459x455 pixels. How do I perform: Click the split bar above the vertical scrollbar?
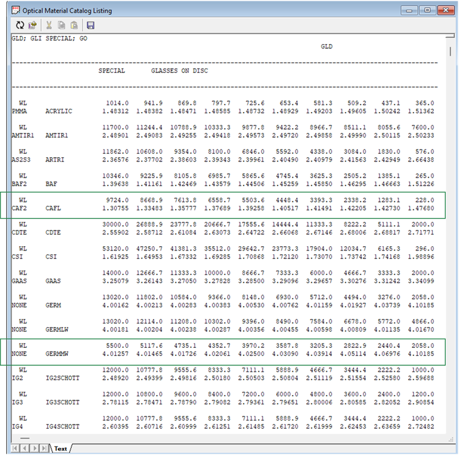click(x=450, y=36)
